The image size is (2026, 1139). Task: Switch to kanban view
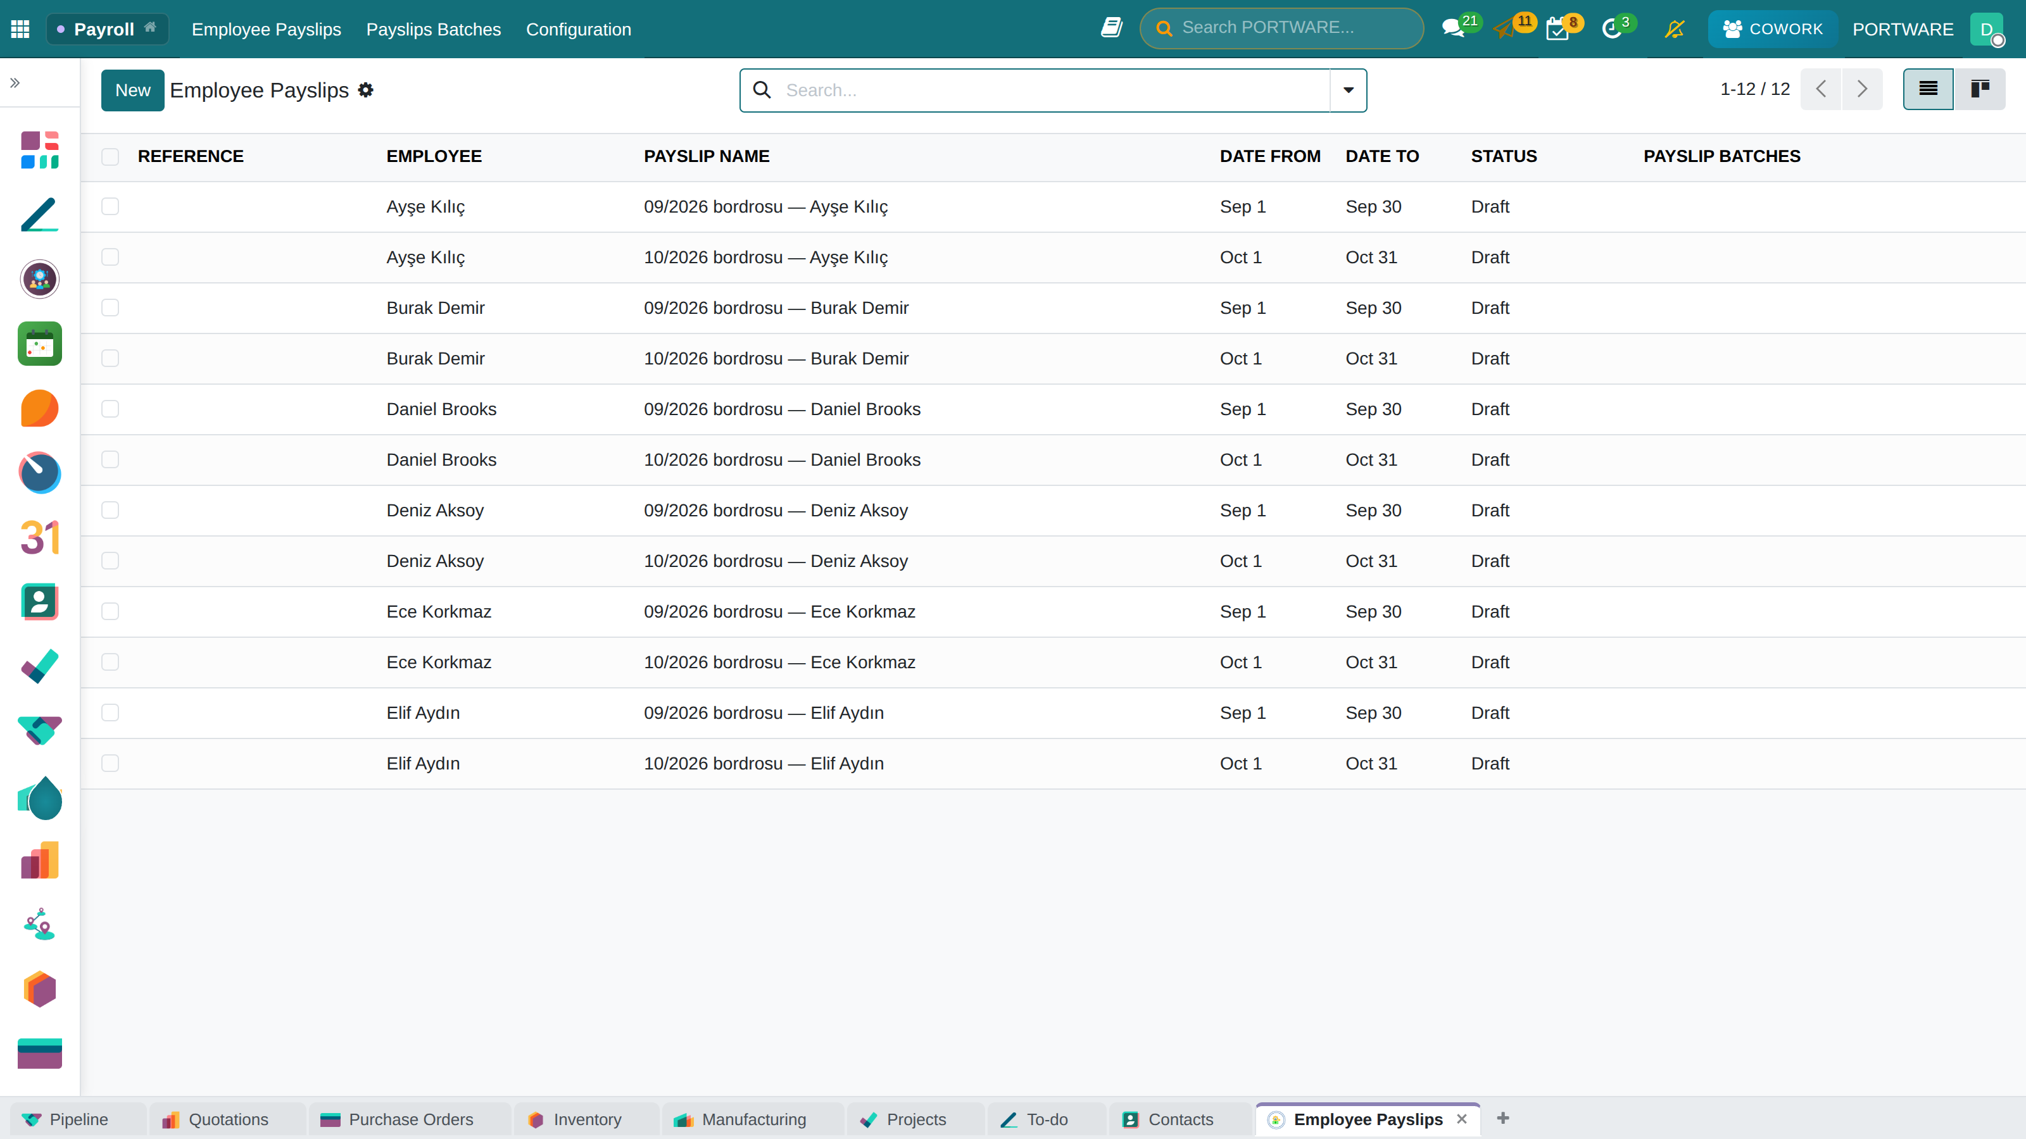coord(1980,89)
